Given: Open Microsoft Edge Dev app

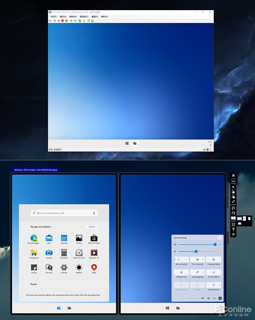Looking at the screenshot, I should pos(34,239).
